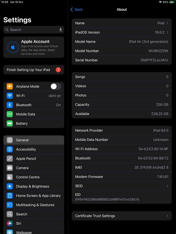Expand the SEID row chevron
Viewport: 176px width, 234px height.
pyautogui.click(x=167, y=186)
